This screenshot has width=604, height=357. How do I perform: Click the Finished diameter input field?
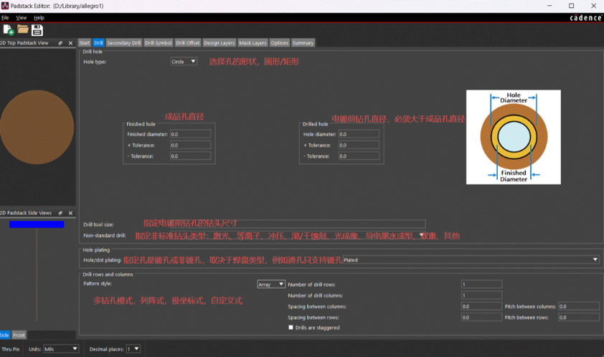tap(190, 134)
